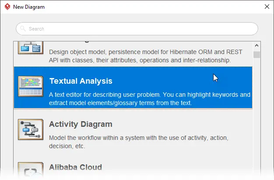Image resolution: width=274 pixels, height=180 pixels.
Task: Click the scrollbar up arrow
Action: 256,45
